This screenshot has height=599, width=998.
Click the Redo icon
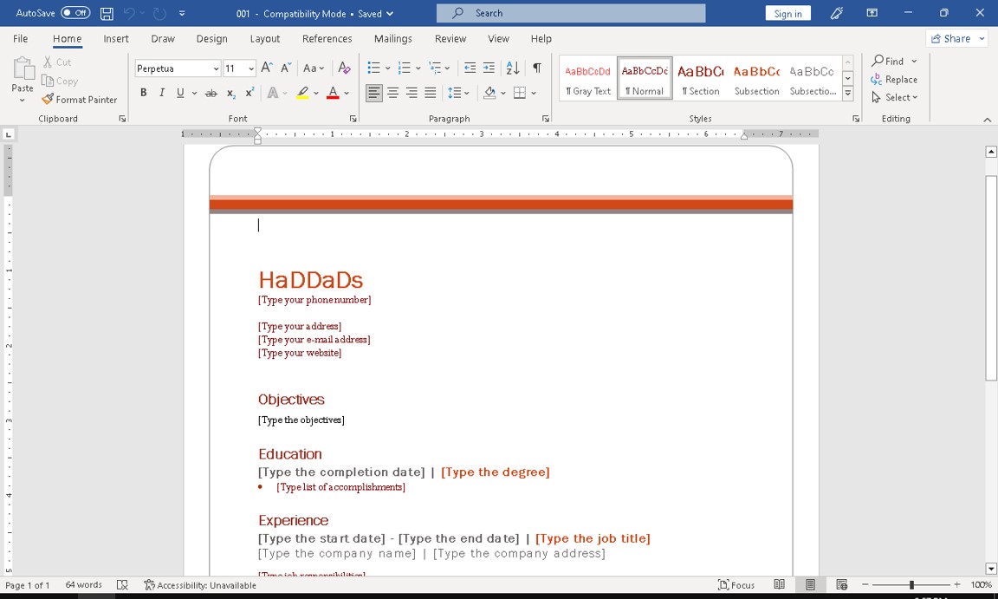pos(159,13)
